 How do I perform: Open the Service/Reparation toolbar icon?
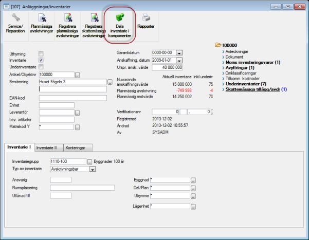(x=15, y=18)
